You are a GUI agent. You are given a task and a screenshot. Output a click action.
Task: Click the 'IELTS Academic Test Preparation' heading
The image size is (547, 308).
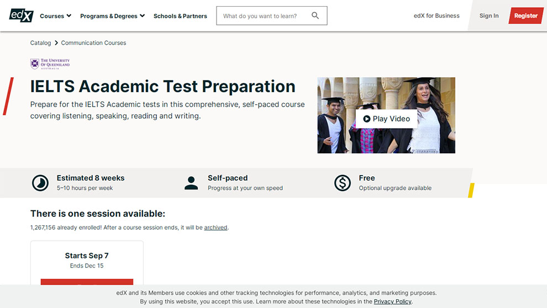tap(162, 87)
